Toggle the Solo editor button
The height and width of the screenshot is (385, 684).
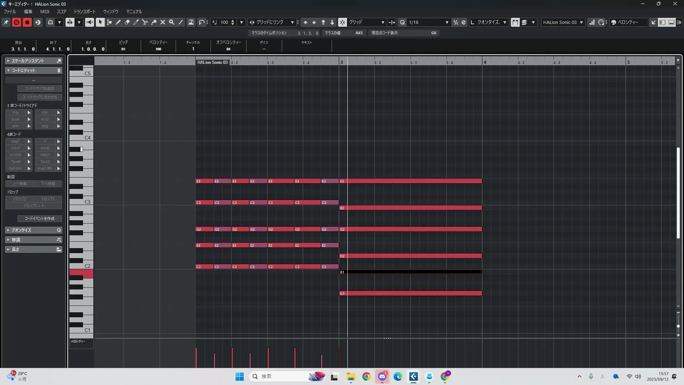[x=16, y=22]
